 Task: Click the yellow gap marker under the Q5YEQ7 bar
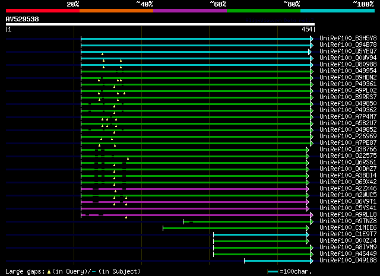pyautogui.click(x=102, y=54)
